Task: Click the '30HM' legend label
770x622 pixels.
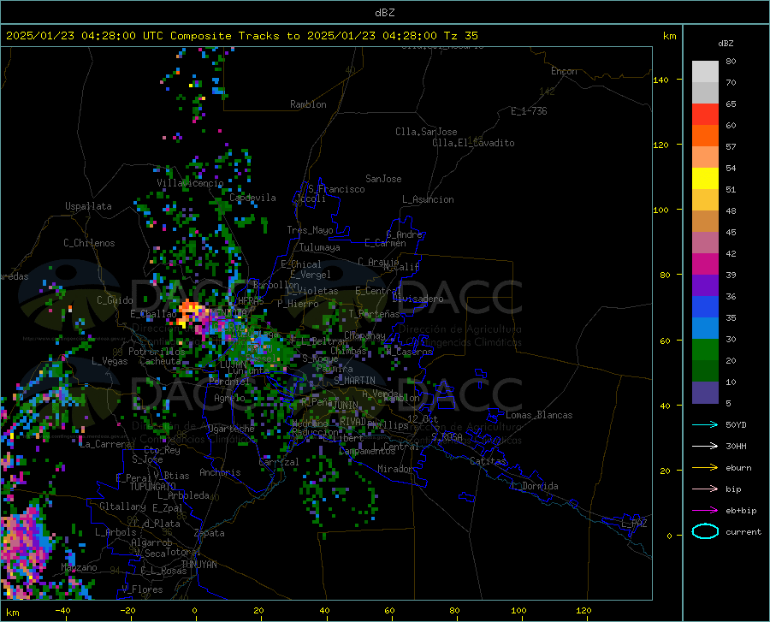Action: coord(736,446)
